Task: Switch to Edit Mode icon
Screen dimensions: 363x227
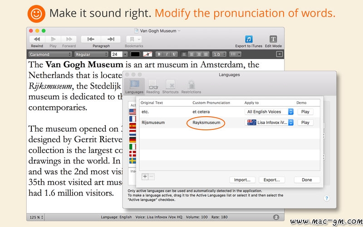Action: pos(273,39)
